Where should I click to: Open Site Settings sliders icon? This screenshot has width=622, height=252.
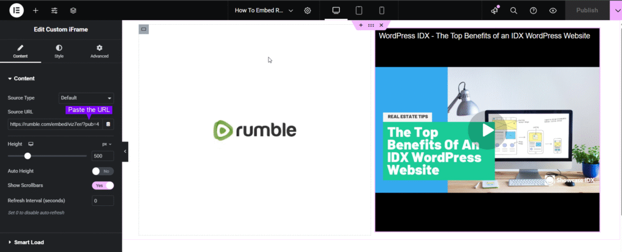coord(54,11)
